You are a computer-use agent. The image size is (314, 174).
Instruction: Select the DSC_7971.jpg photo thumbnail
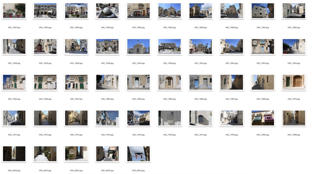click(14, 118)
